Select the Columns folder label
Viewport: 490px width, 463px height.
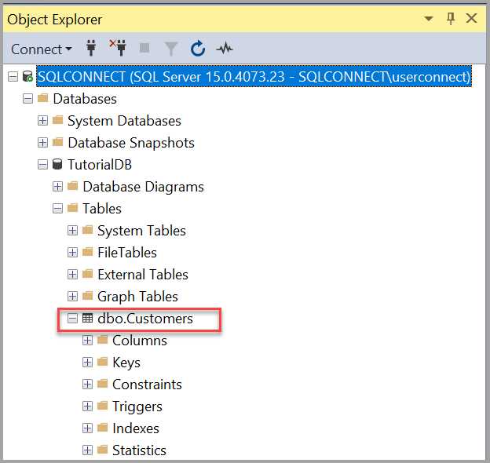pos(139,341)
